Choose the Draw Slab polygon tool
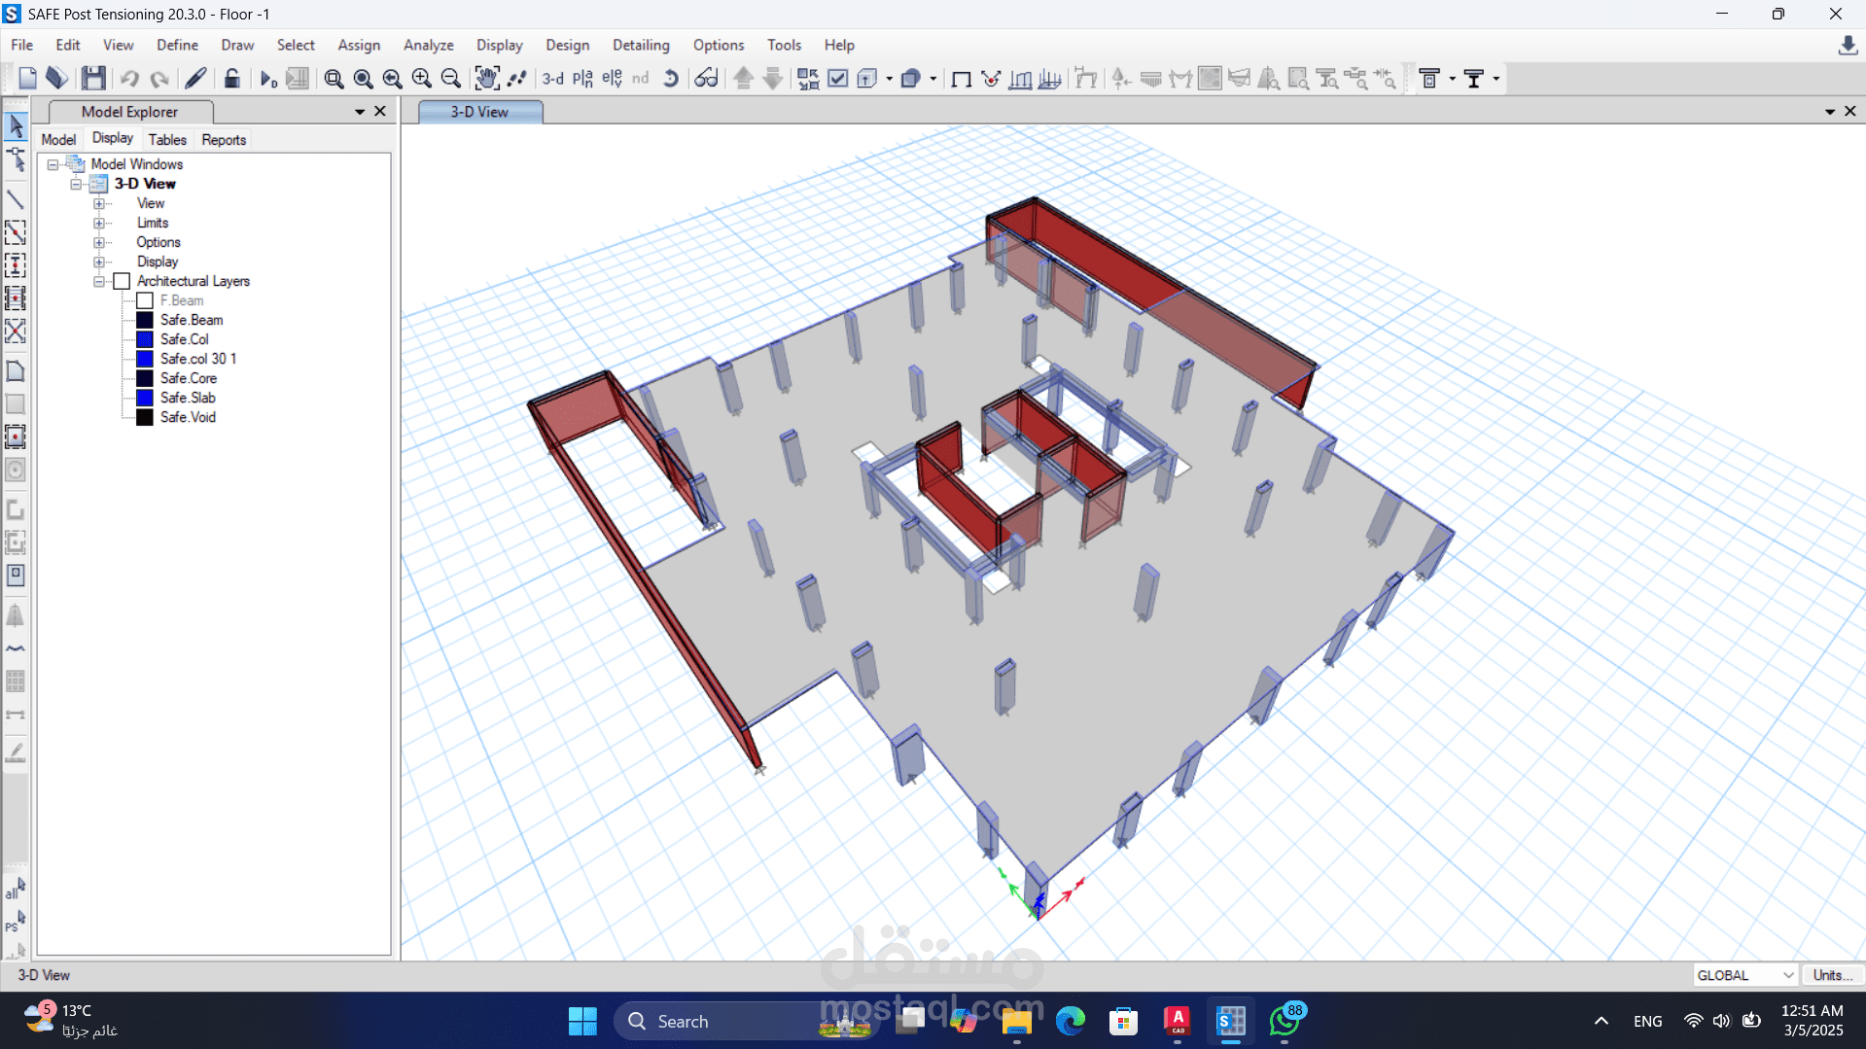 coord(16,370)
